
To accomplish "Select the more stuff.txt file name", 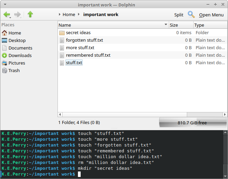I will (80, 48).
